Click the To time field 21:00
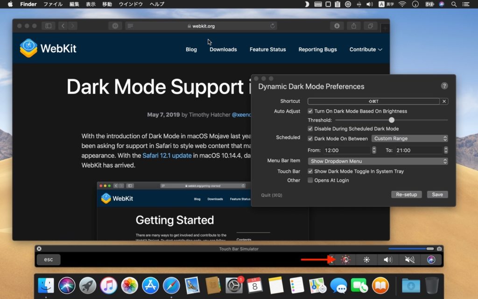Image resolution: width=478 pixels, height=299 pixels. [x=419, y=150]
